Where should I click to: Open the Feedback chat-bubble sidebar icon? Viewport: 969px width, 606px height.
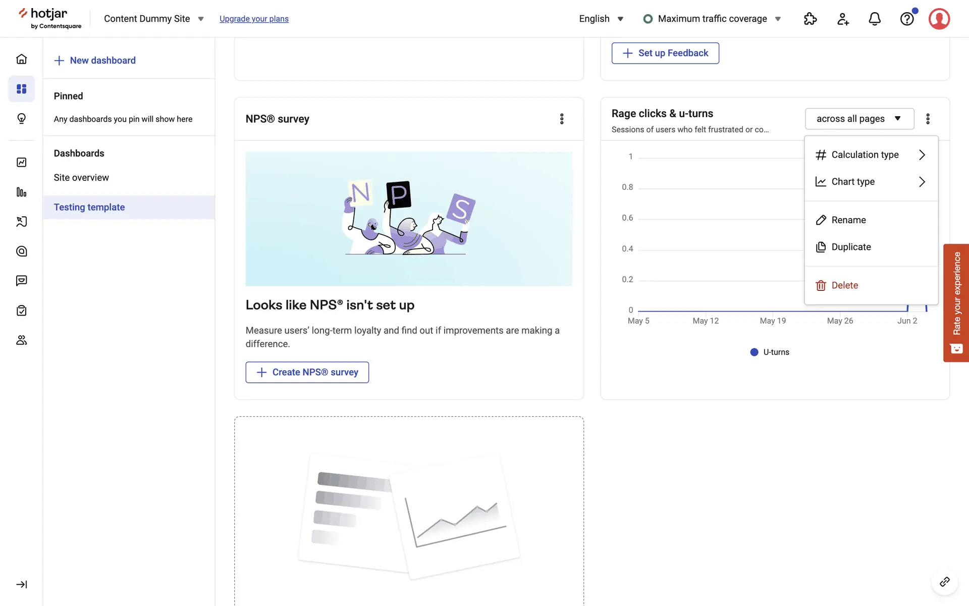[21, 281]
